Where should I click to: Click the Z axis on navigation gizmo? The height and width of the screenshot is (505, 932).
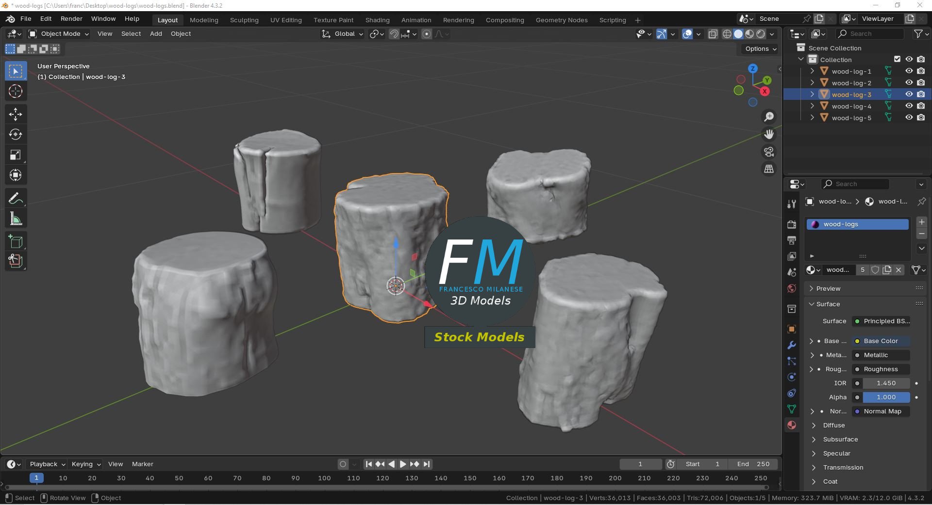point(753,68)
